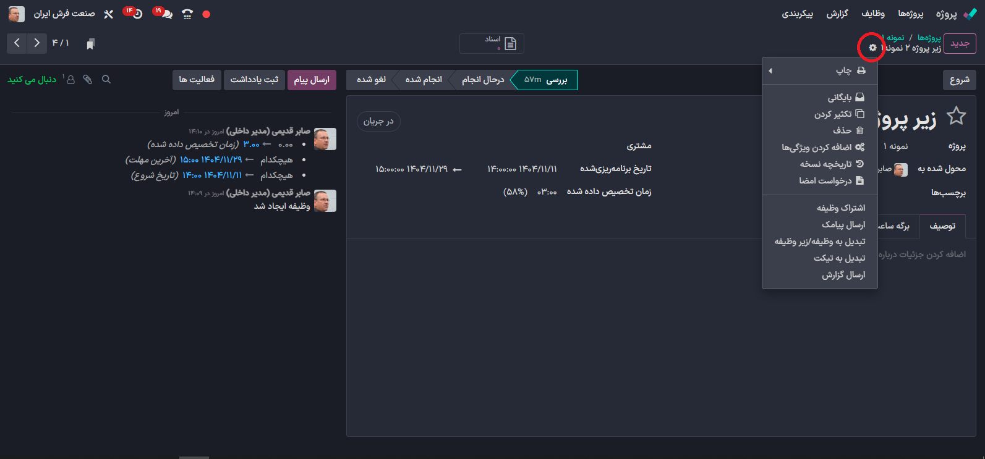This screenshot has width=985, height=459.
Task: Toggle the priority star next to task title
Action: coord(956,116)
